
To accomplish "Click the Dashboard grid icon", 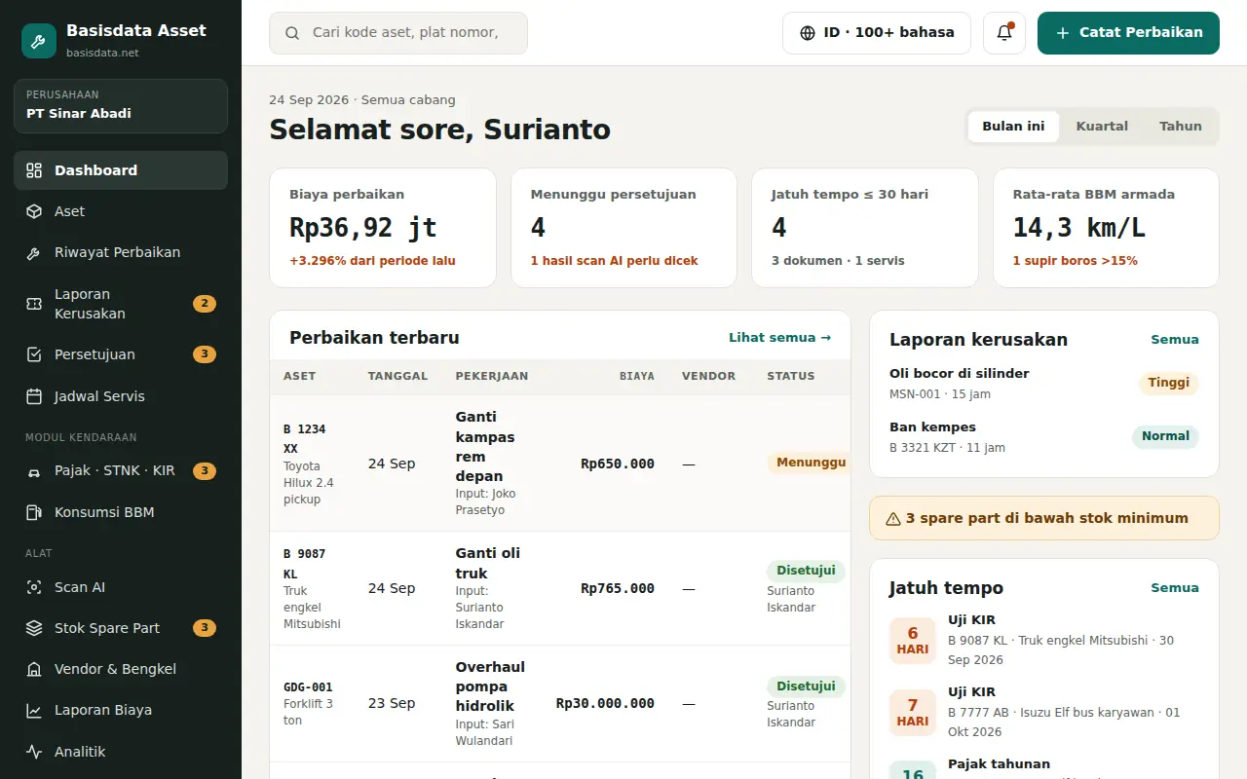I will point(34,170).
